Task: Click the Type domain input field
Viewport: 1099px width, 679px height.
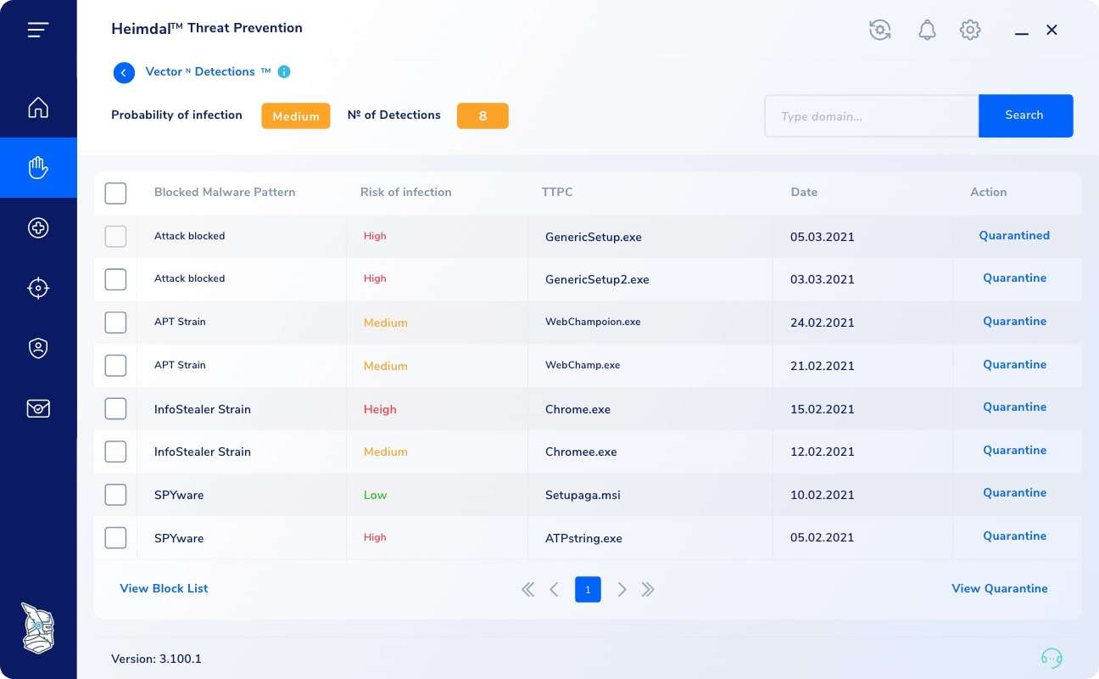Action: (x=871, y=115)
